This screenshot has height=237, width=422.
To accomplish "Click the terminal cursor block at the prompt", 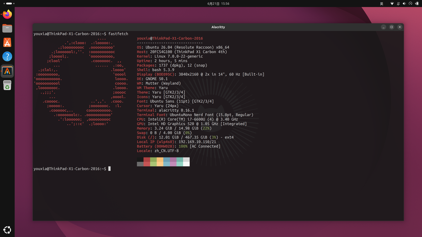I will point(110,169).
